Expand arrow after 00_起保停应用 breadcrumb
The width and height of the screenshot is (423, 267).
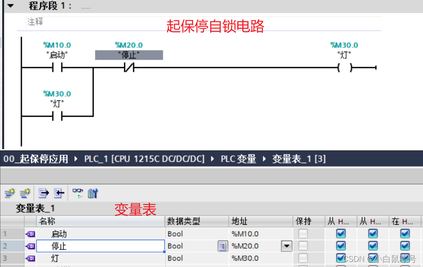coord(76,159)
